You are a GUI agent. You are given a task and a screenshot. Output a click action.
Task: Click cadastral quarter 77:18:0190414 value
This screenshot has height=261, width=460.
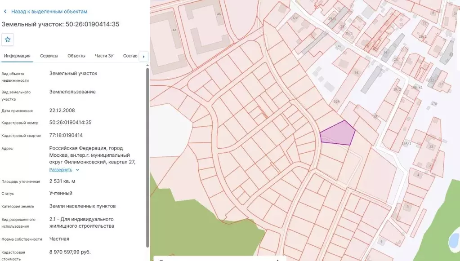tap(66, 135)
